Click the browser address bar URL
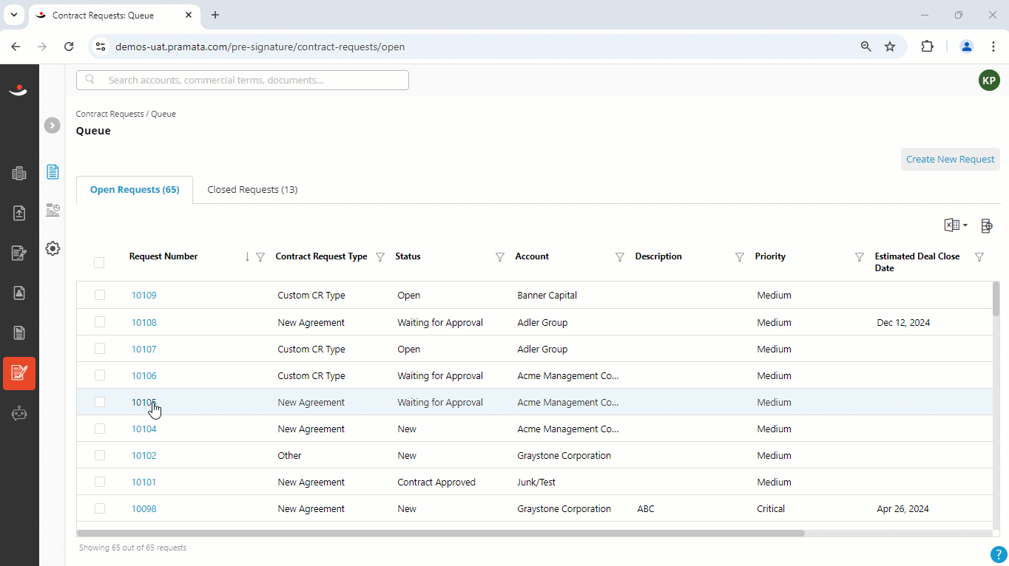Image resolution: width=1009 pixels, height=566 pixels. 260,47
